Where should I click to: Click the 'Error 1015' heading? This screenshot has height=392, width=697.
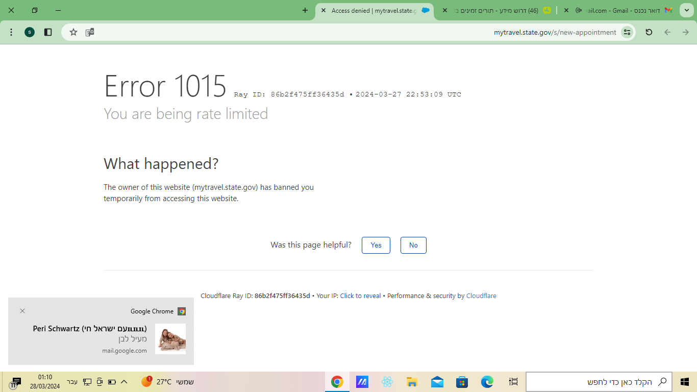tap(165, 86)
